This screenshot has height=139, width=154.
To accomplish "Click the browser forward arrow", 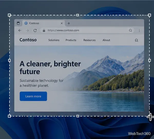I will 27,31.
